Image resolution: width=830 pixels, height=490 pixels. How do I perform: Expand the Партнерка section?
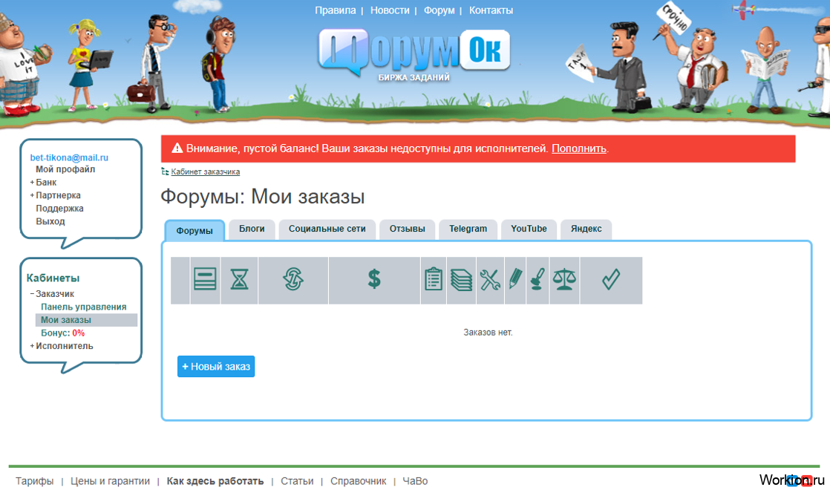pyautogui.click(x=58, y=195)
